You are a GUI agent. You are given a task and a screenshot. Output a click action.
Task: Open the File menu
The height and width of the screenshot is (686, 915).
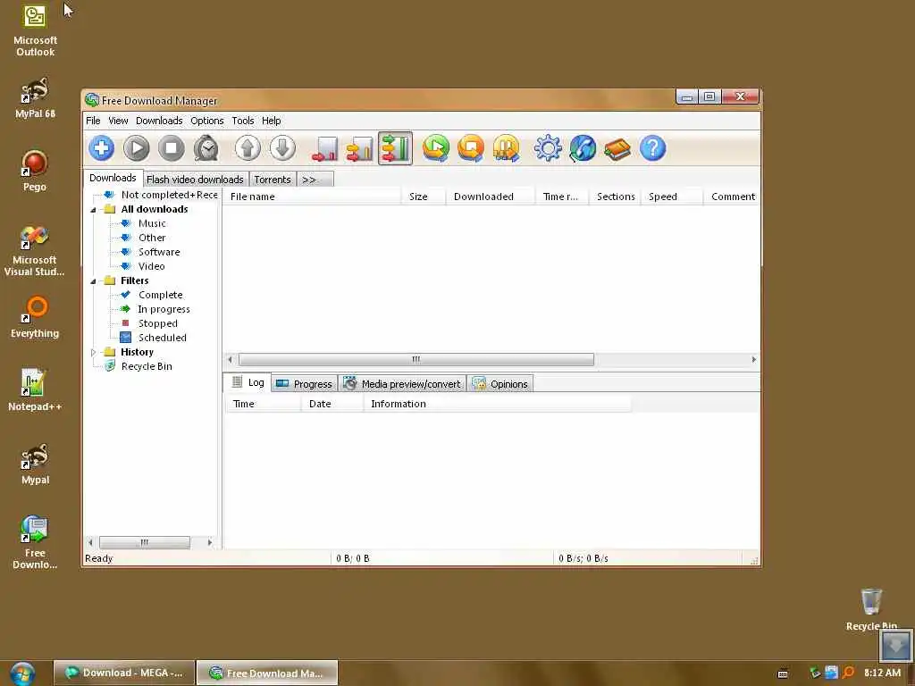(93, 121)
